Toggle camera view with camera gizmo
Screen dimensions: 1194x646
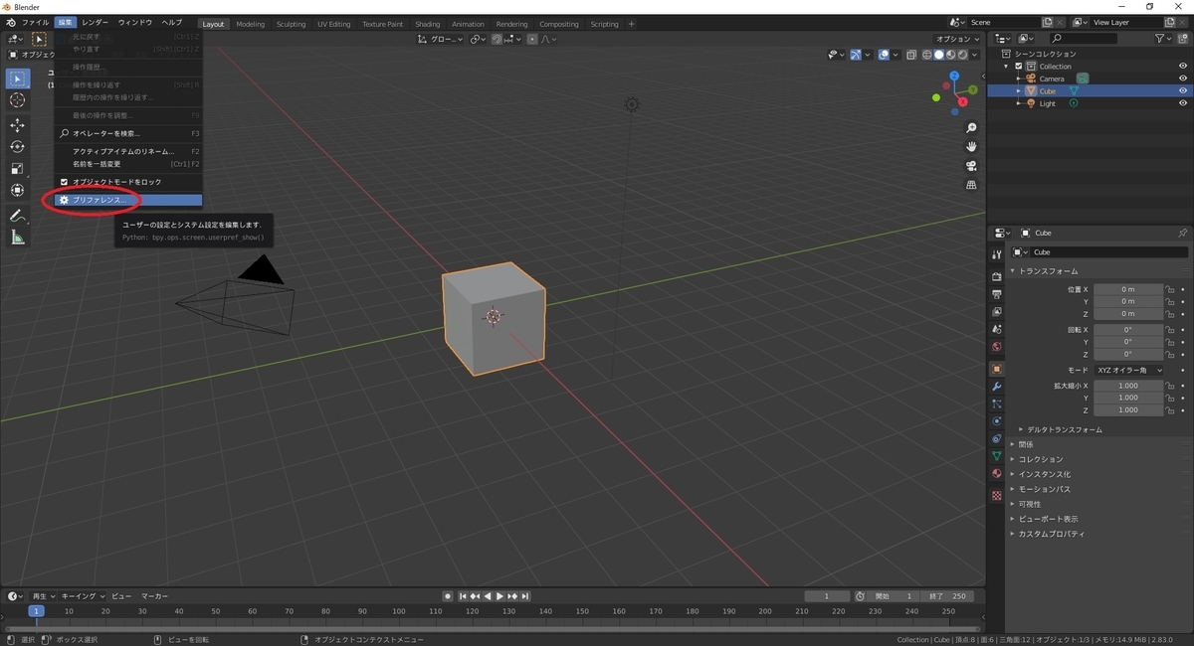pos(971,166)
